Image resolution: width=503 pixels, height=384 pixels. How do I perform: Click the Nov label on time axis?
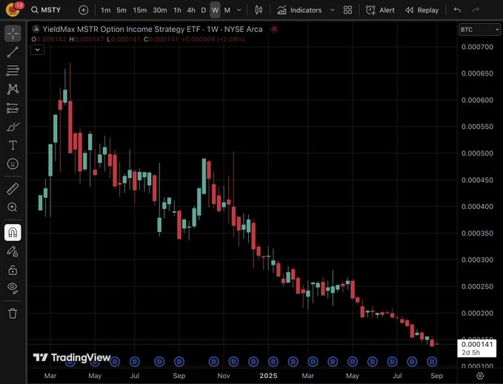point(224,376)
